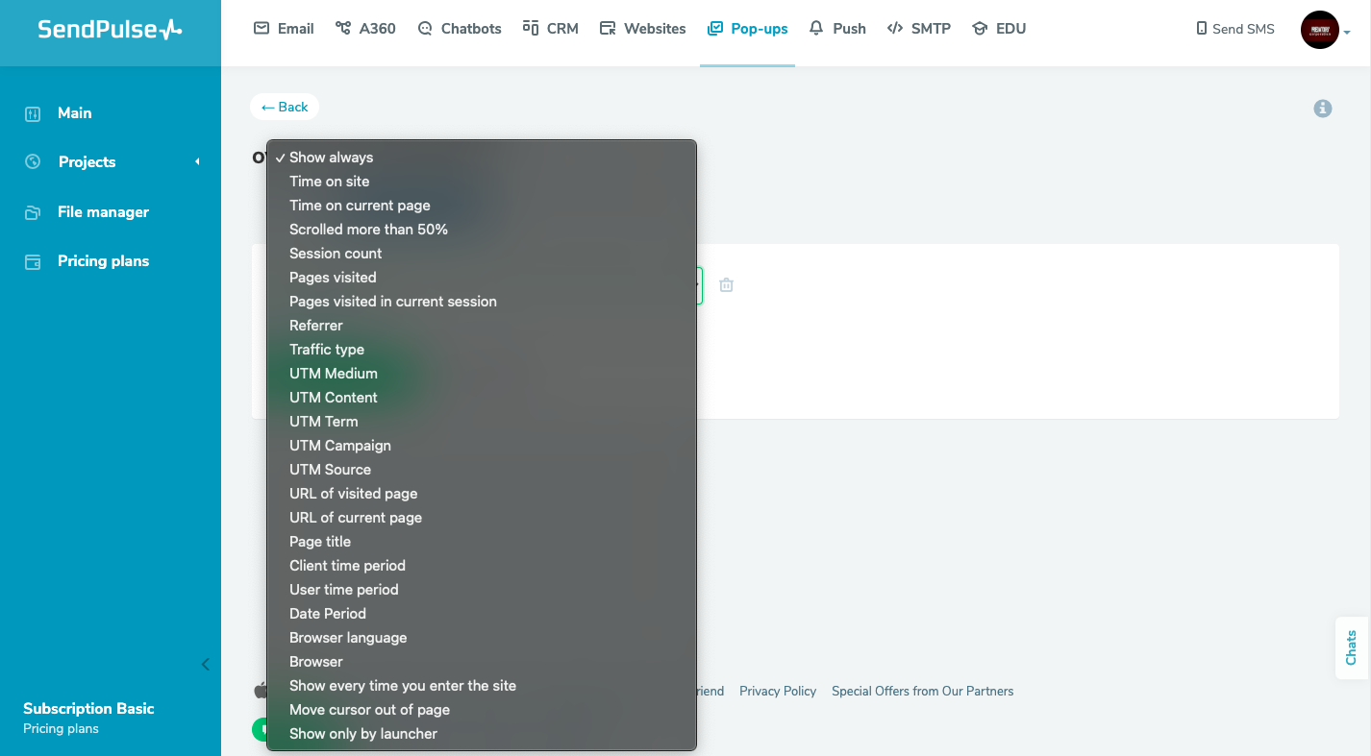Open Pricing plans in the sidebar
This screenshot has height=756, width=1371.
click(103, 261)
